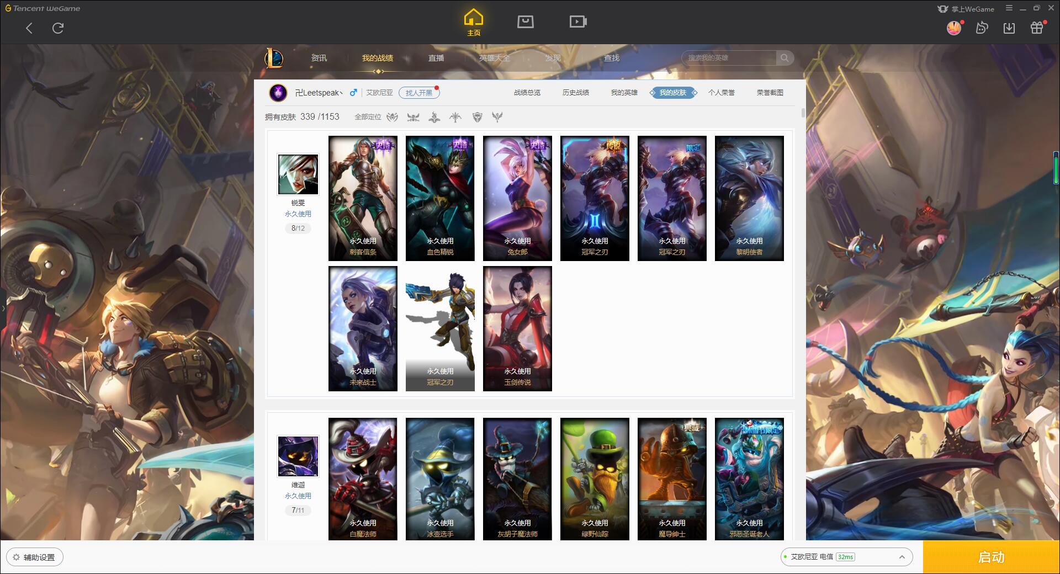Switch to the 我的战绩 tab
1060x574 pixels.
[x=378, y=58]
